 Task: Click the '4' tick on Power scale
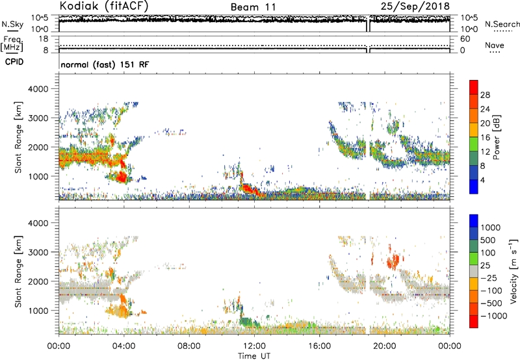482,180
